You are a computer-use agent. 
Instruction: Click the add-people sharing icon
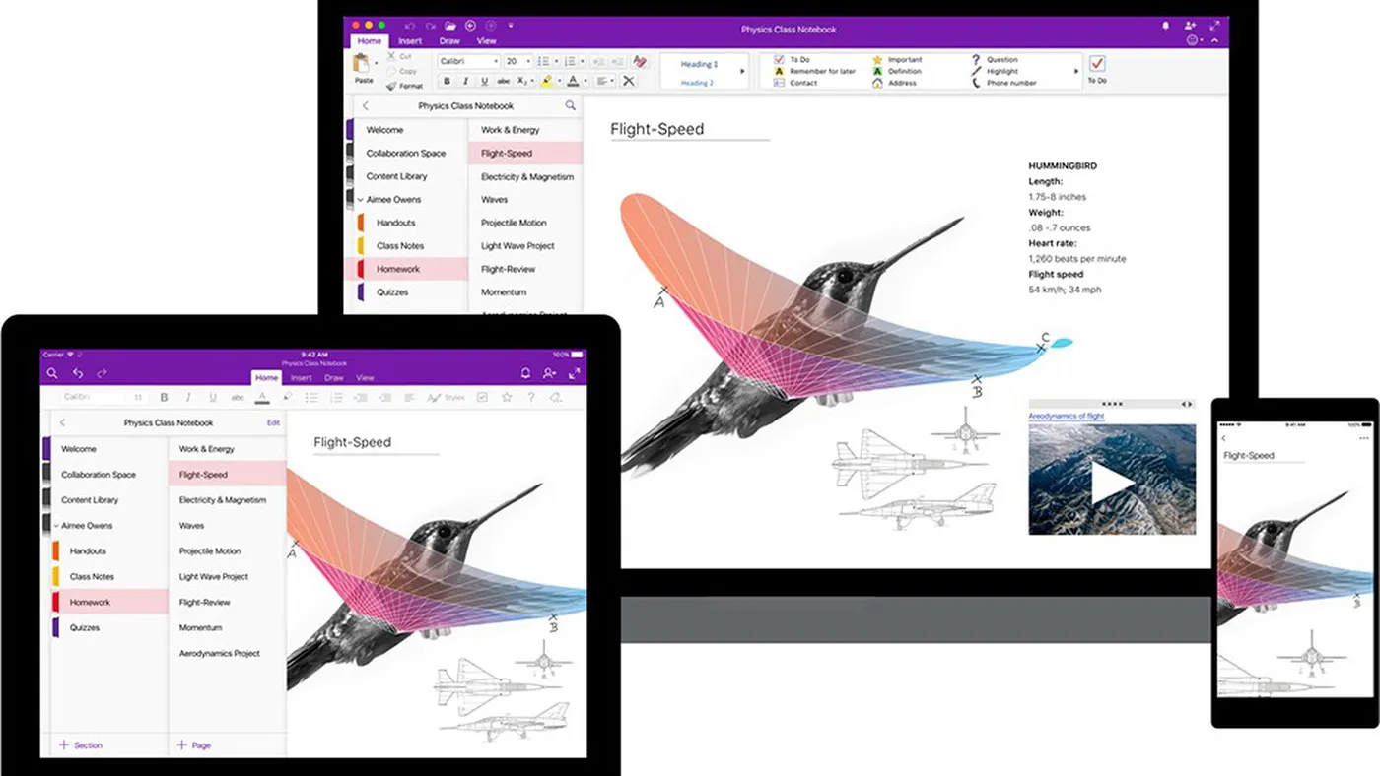pyautogui.click(x=1191, y=27)
